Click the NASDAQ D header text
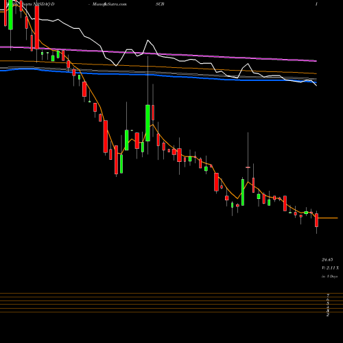Screen dimensions: 343x343 pos(44,4)
